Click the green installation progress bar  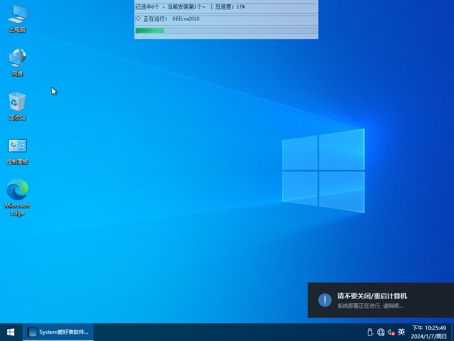point(226,31)
